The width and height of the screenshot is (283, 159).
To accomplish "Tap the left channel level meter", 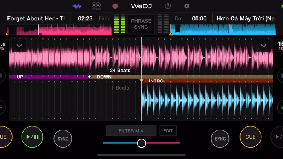I will tap(119, 24).
